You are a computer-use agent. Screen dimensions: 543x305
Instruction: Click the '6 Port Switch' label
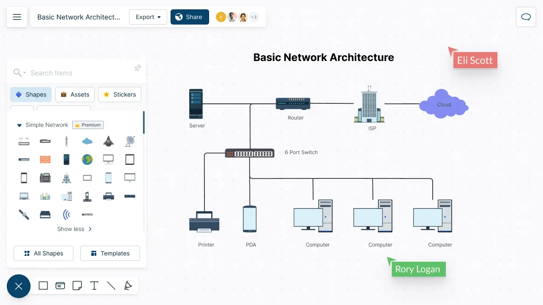tap(301, 152)
